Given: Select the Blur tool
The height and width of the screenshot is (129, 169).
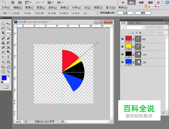Looking at the screenshot, I should click(x=3, y=52).
